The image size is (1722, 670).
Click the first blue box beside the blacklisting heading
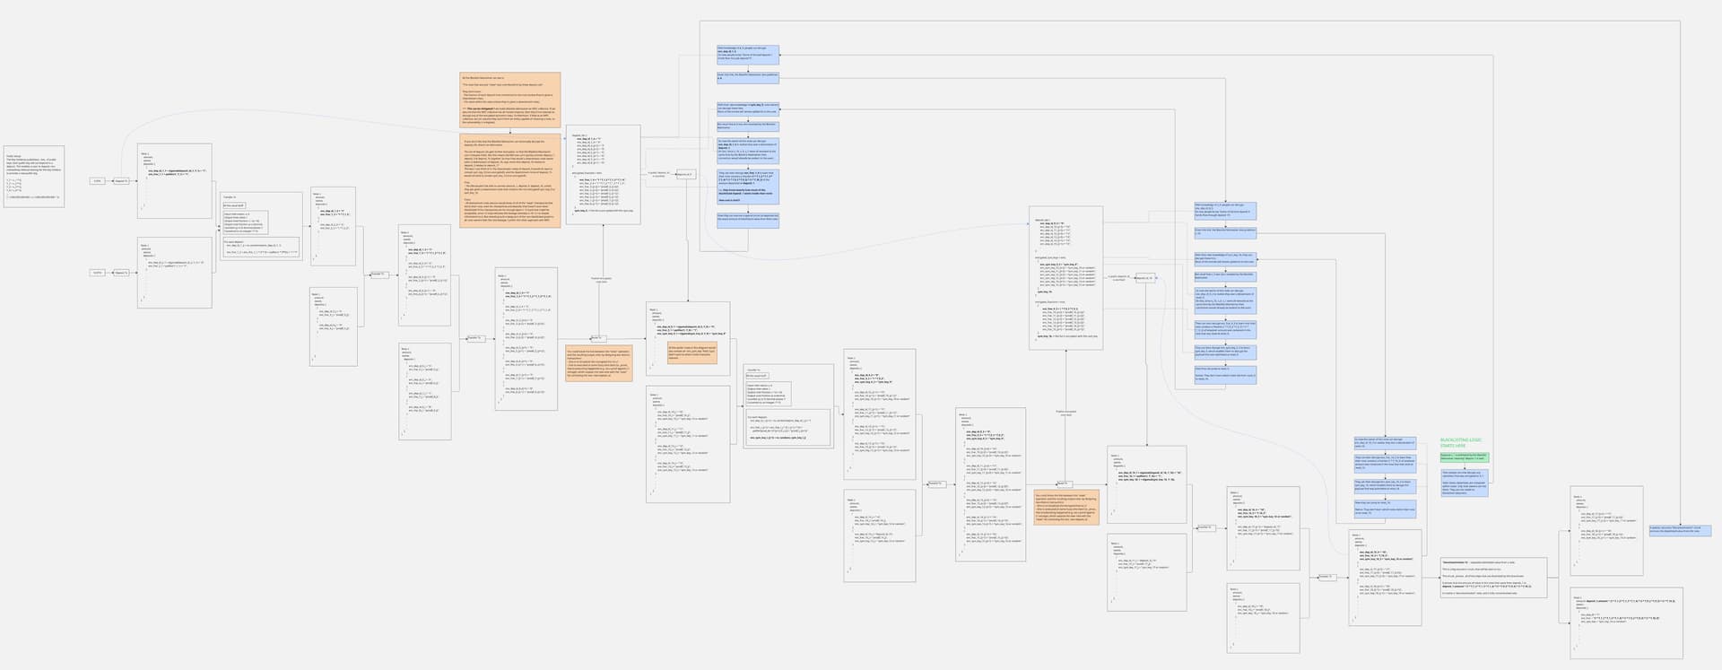[1383, 443]
